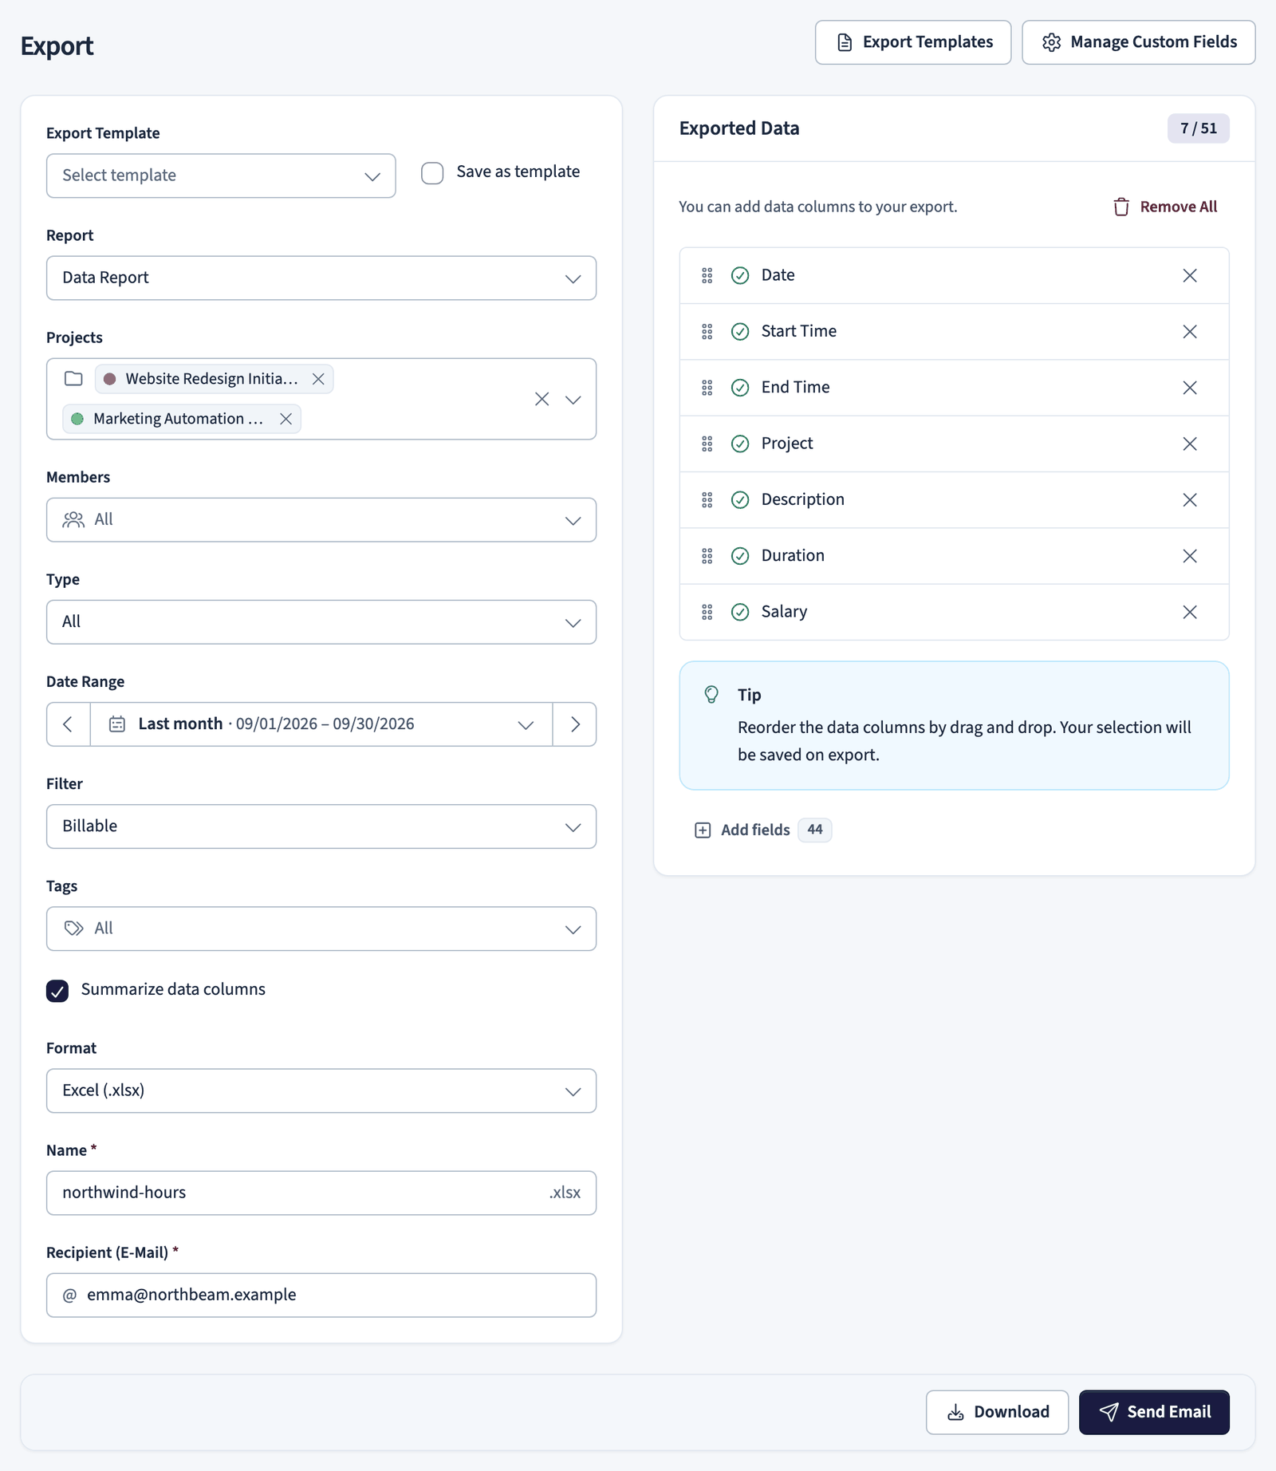Click the Send Email button
Image resolution: width=1276 pixels, height=1471 pixels.
1154,1412
